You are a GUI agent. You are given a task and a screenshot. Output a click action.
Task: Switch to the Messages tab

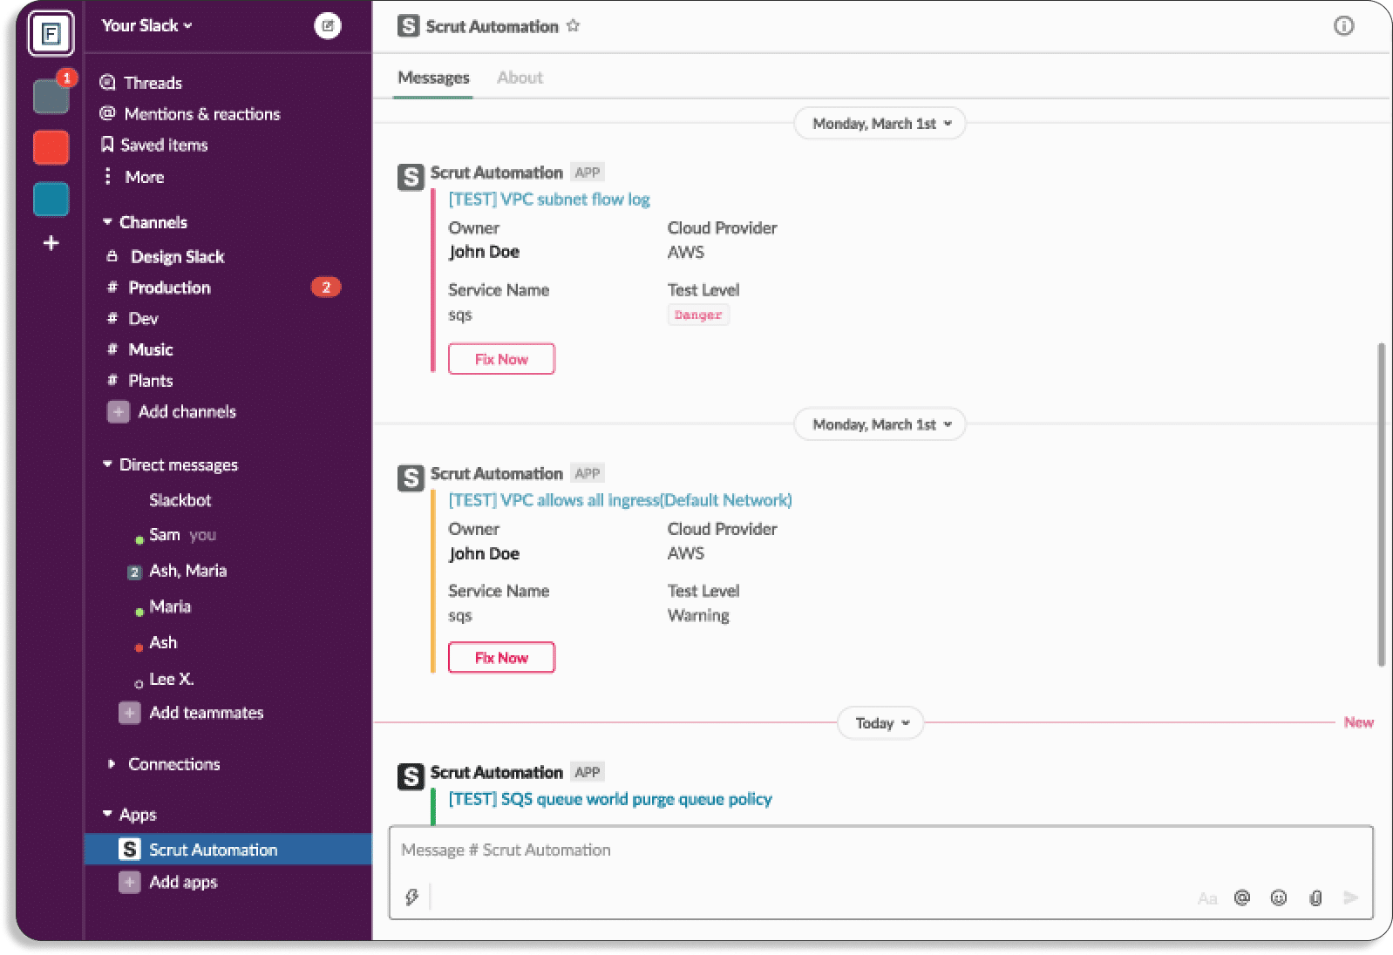click(433, 78)
